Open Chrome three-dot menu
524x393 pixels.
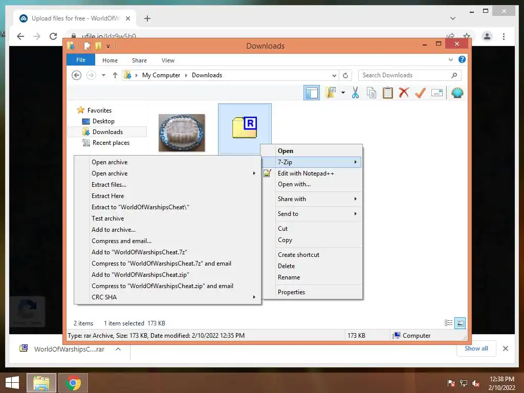click(504, 36)
